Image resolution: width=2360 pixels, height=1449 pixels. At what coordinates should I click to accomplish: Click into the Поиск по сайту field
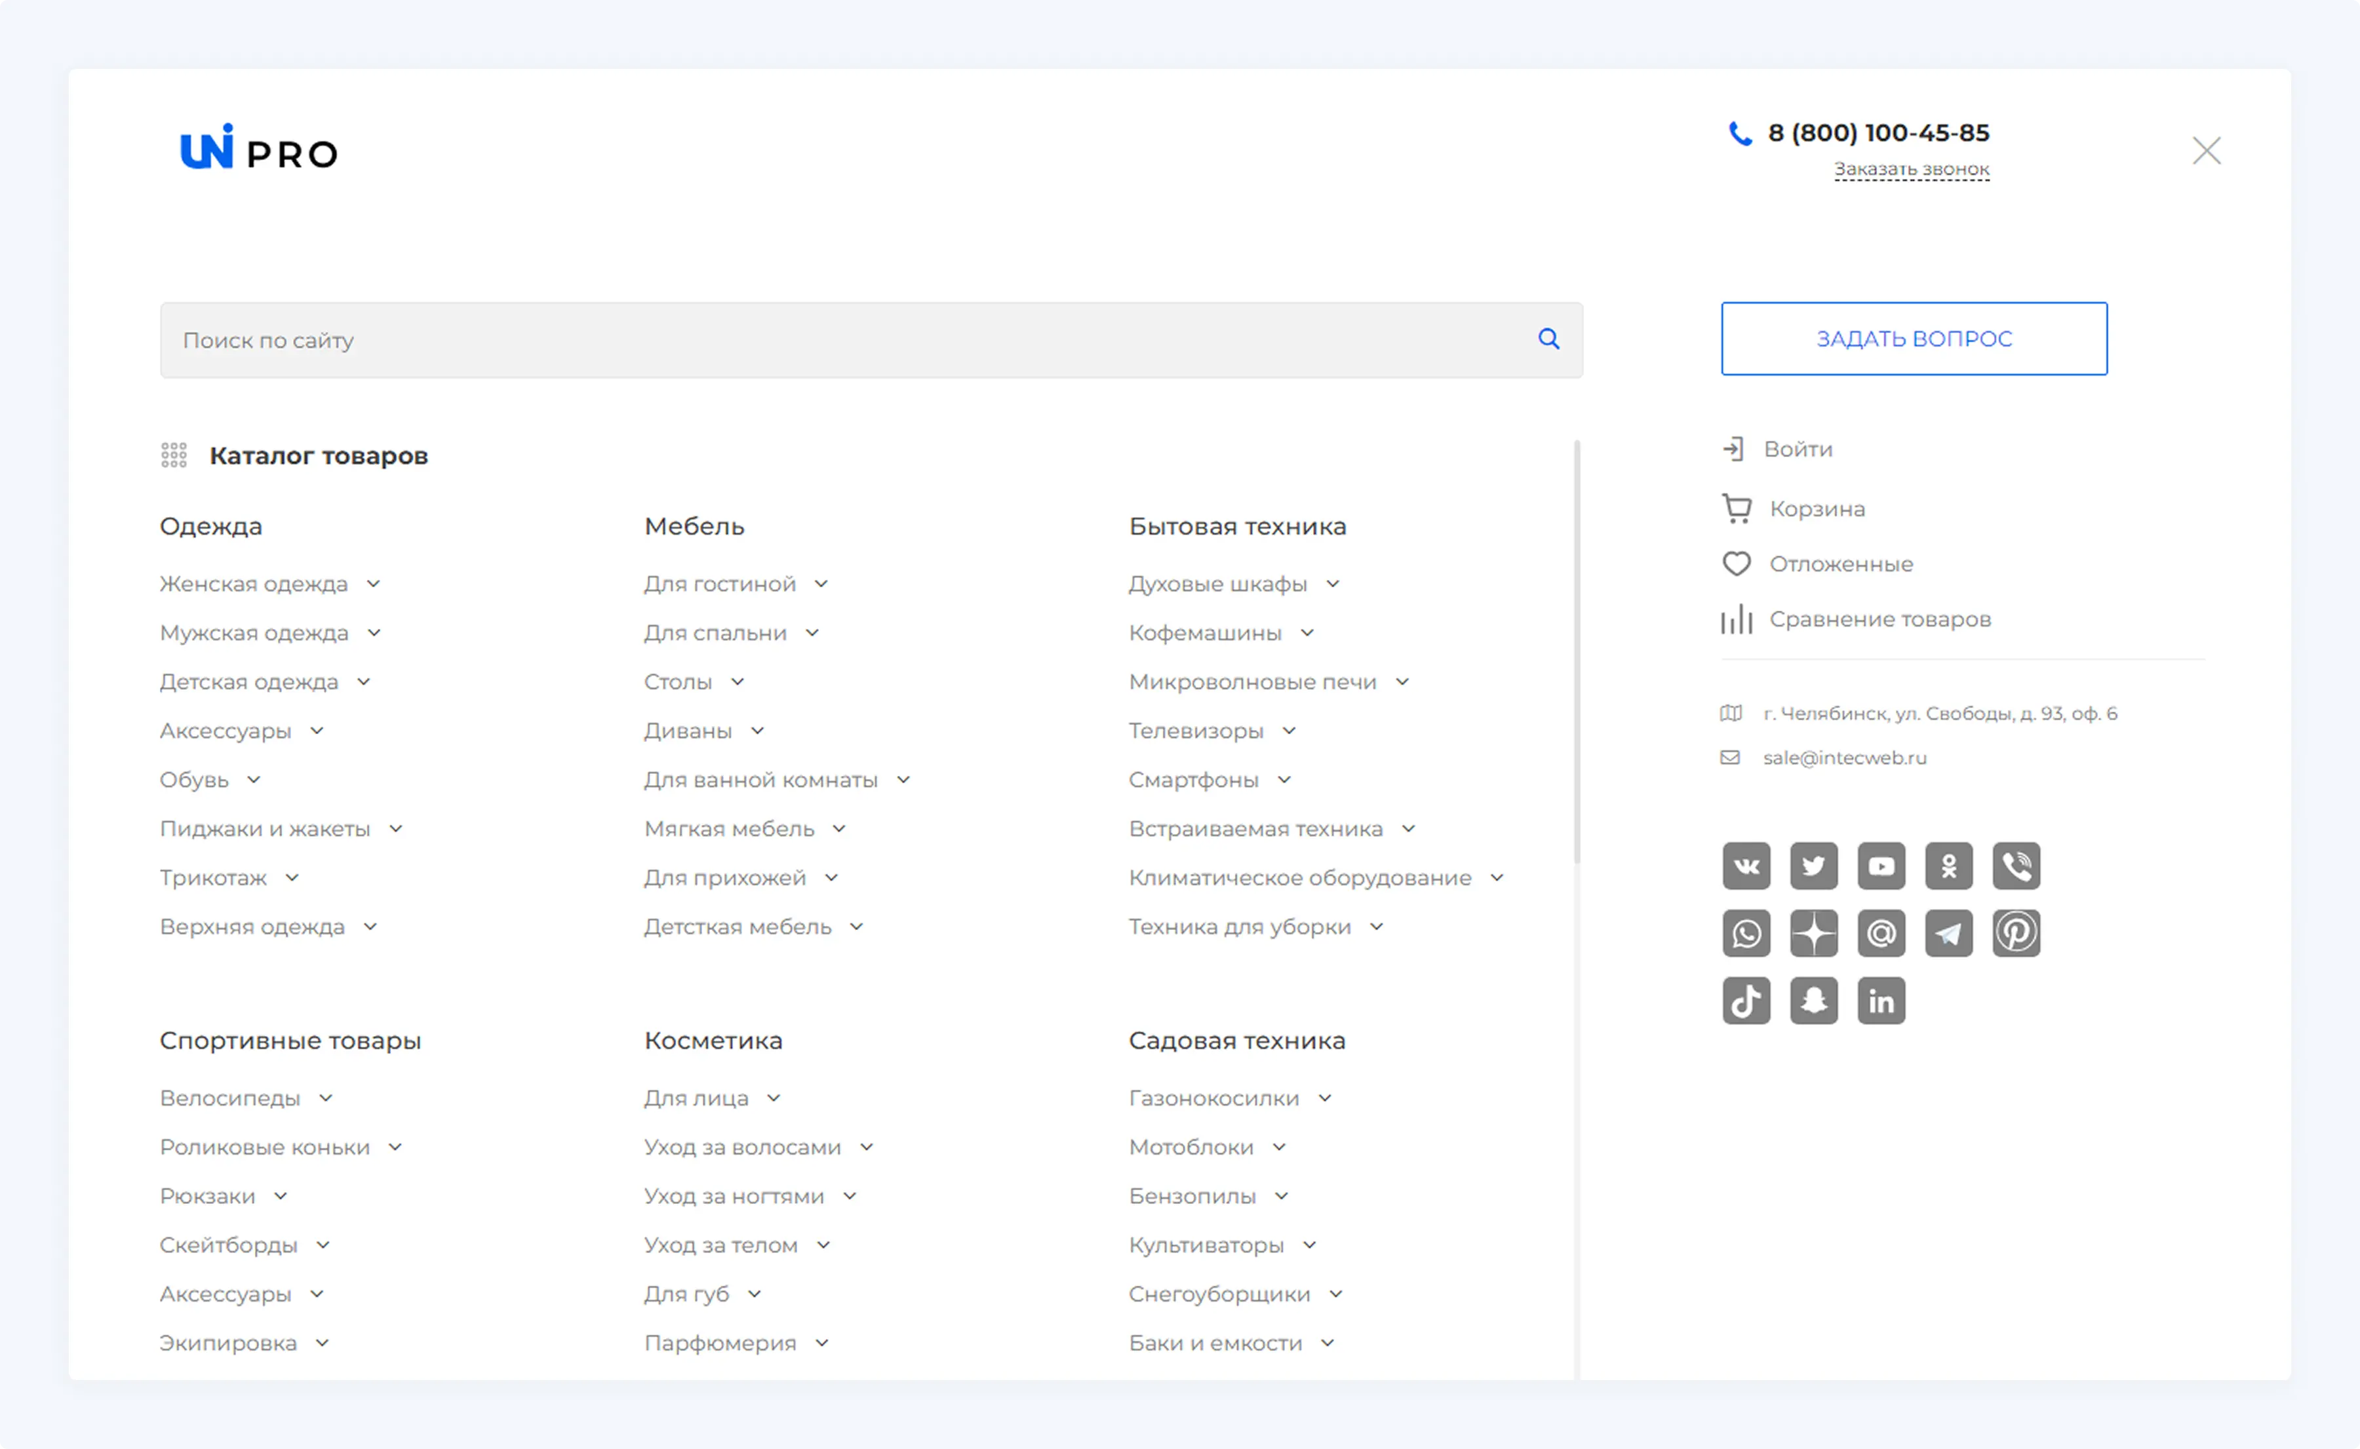click(844, 340)
